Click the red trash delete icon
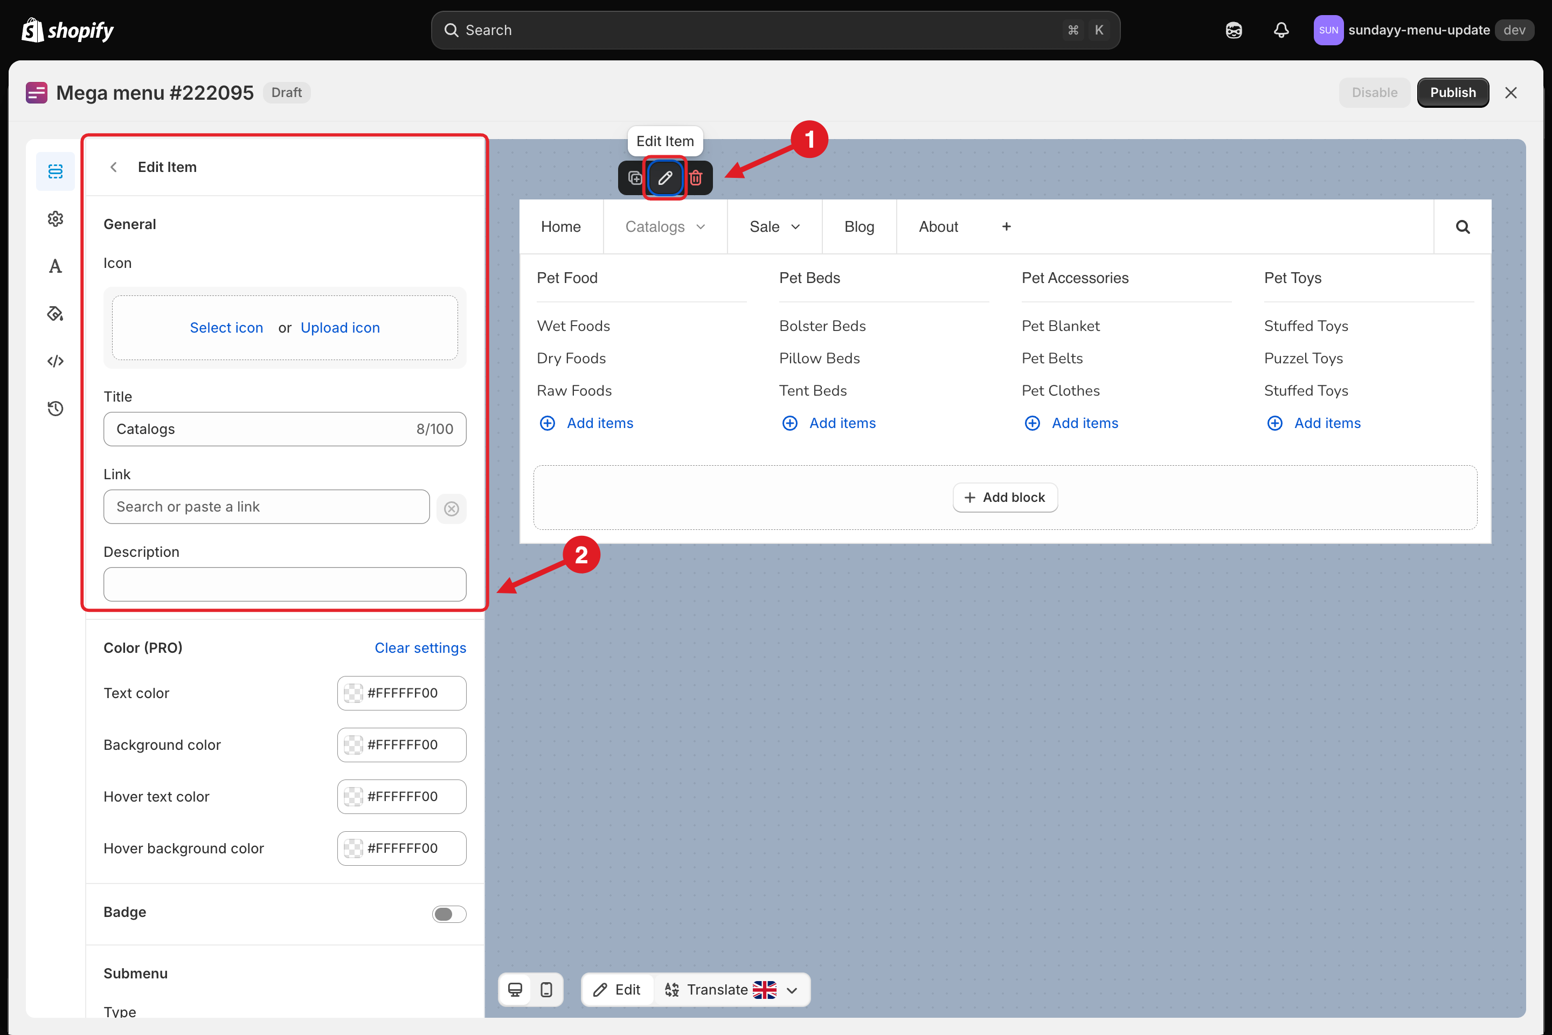Image resolution: width=1552 pixels, height=1035 pixels. pos(696,177)
